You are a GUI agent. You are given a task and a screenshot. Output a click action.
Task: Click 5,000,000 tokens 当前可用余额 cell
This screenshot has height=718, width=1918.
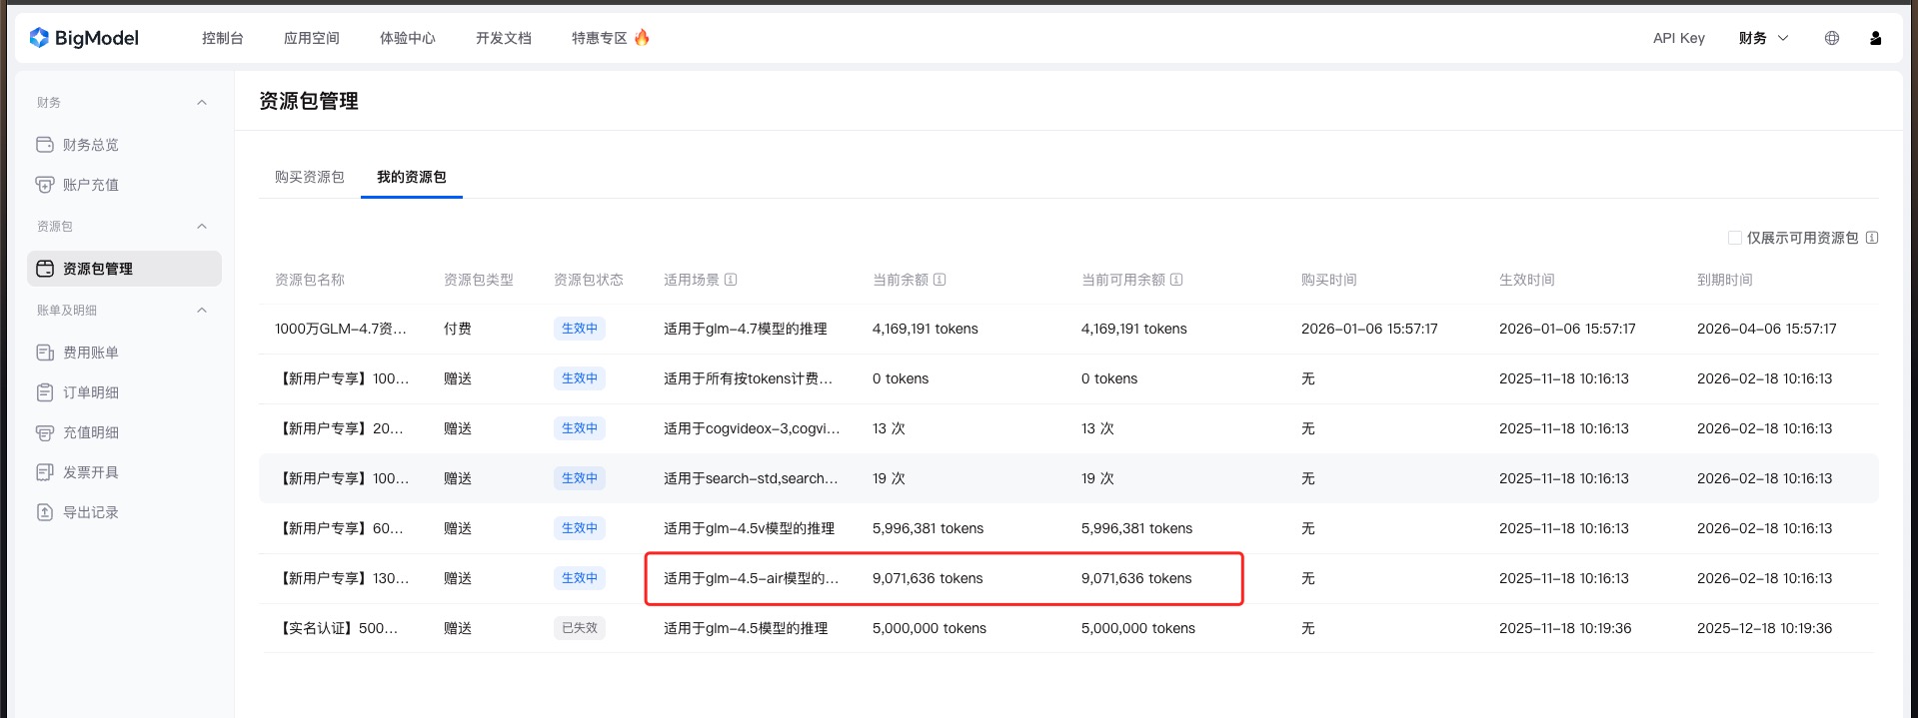[x=1138, y=628]
